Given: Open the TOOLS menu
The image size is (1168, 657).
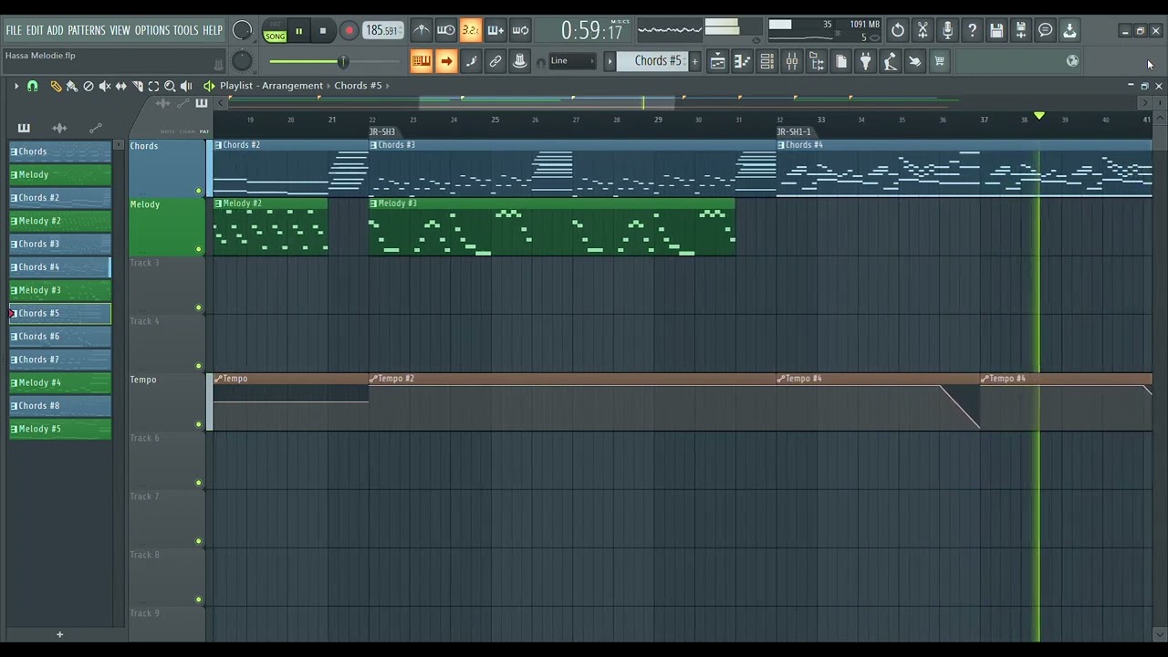Looking at the screenshot, I should click(x=185, y=30).
